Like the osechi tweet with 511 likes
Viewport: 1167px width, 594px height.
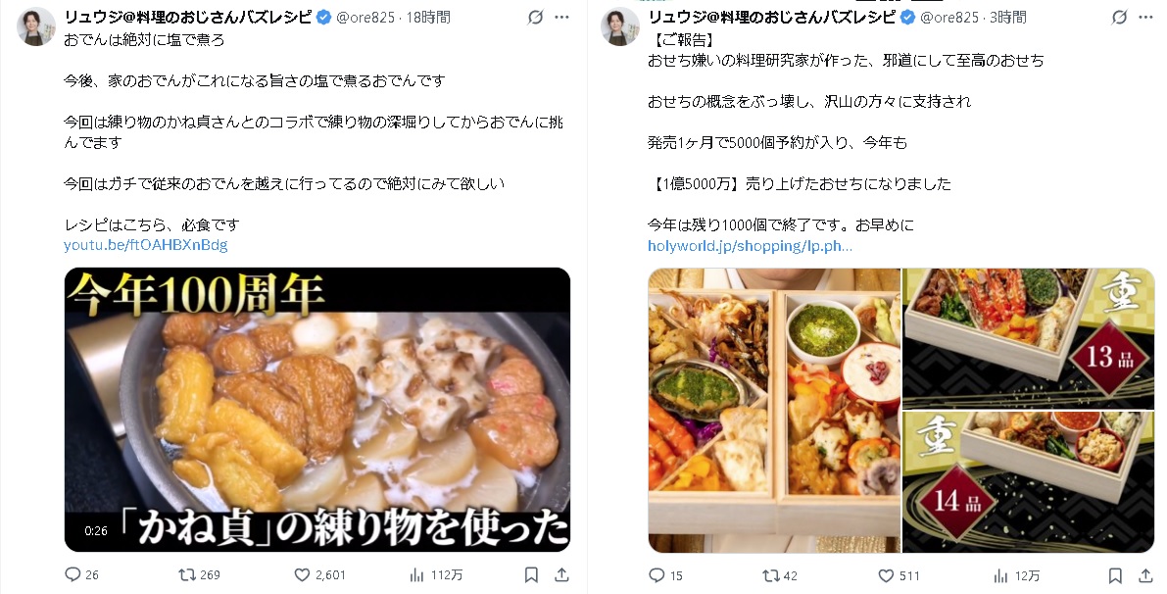pos(900,575)
